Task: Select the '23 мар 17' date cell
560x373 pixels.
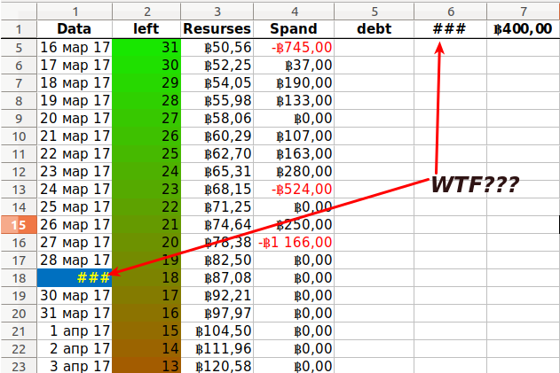Action: tap(75, 172)
